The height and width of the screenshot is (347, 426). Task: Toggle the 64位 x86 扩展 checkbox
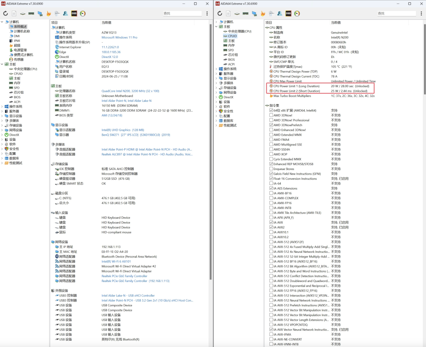pyautogui.click(x=271, y=110)
